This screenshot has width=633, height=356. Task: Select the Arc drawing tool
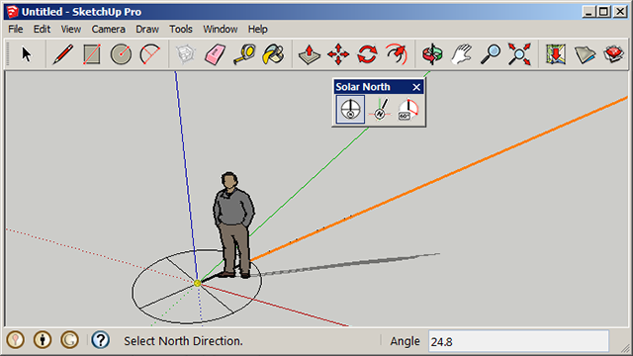(x=149, y=54)
